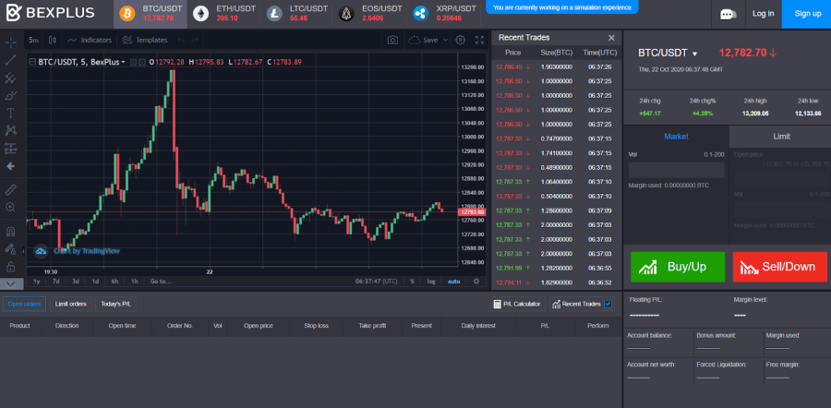
Task: Switch to LTC/USDT pair tab
Action: (296, 14)
